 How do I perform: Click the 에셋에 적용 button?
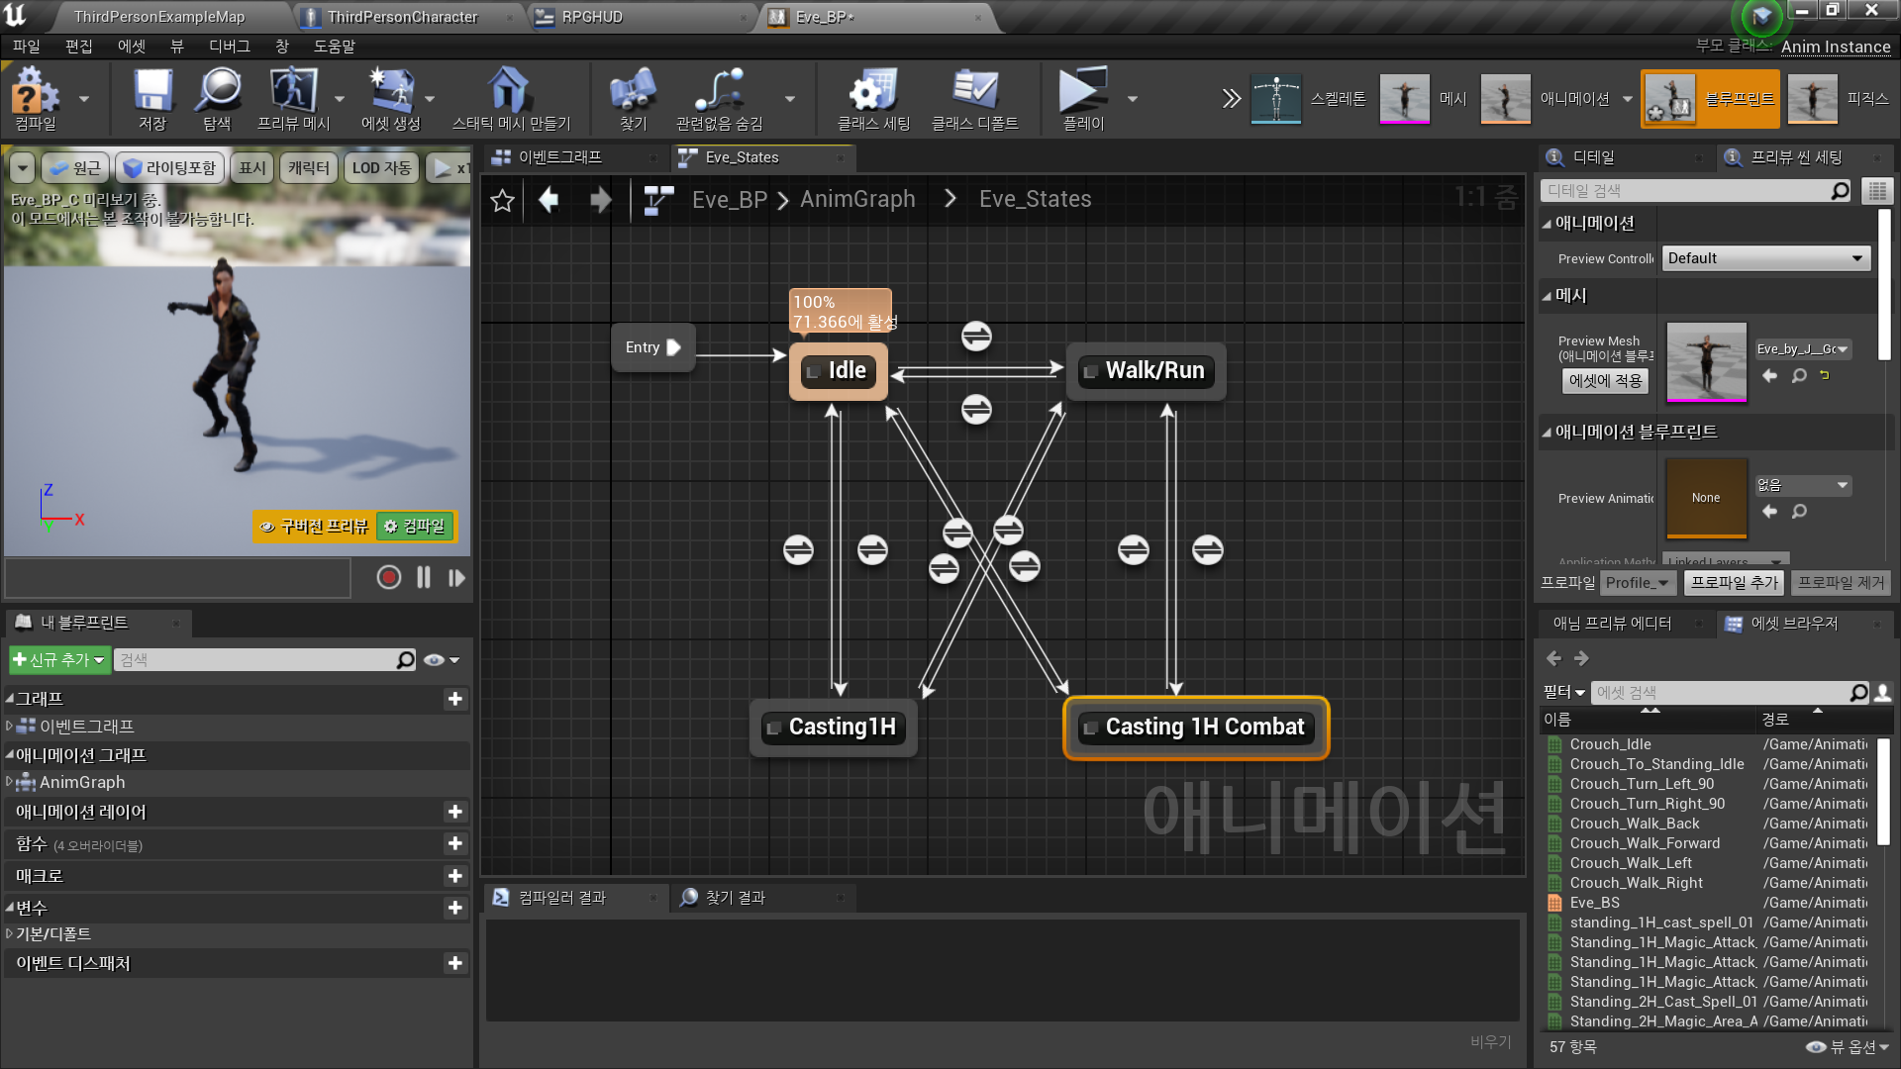tap(1604, 381)
